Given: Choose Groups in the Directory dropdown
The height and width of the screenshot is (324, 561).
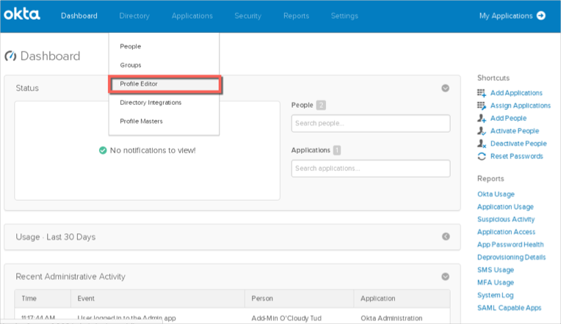Looking at the screenshot, I should pos(131,65).
